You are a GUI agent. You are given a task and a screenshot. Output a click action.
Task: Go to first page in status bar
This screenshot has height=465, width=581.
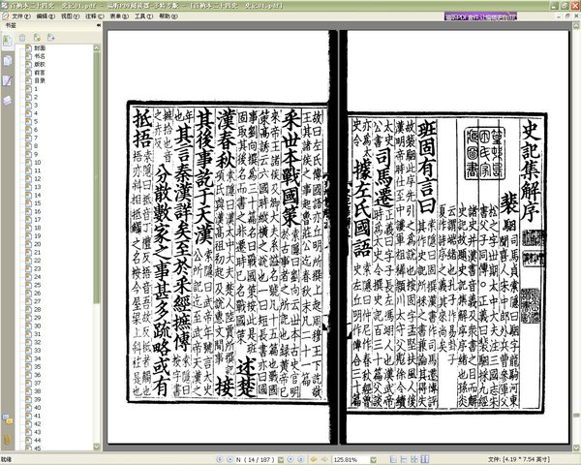coord(220,459)
